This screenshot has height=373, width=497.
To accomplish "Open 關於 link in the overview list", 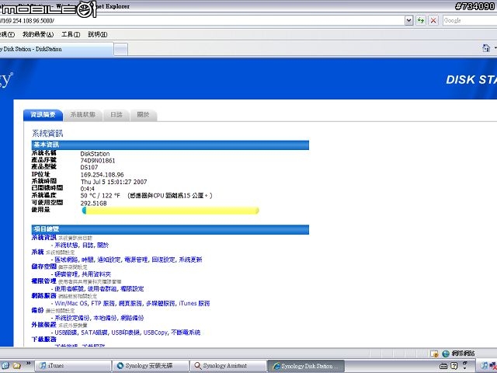I will [x=103, y=246].
